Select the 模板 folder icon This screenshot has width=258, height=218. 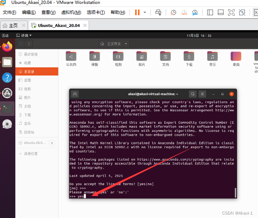(x=95, y=56)
